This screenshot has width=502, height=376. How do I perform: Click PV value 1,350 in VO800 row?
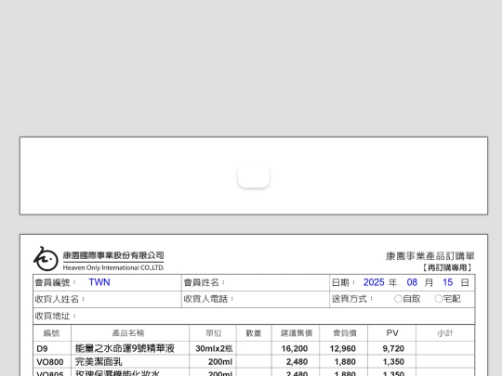point(393,362)
